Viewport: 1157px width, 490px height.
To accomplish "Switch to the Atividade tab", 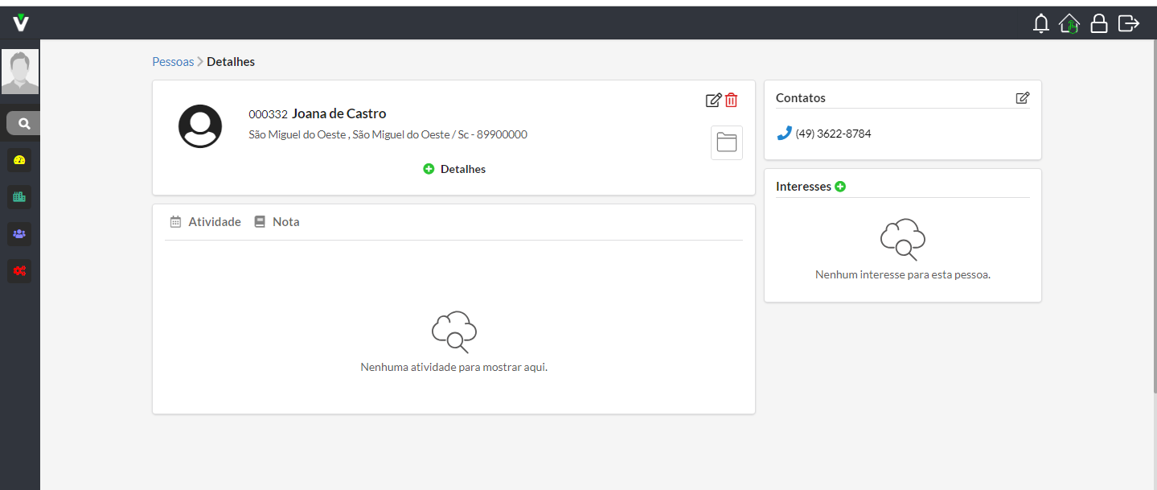I will pos(206,222).
